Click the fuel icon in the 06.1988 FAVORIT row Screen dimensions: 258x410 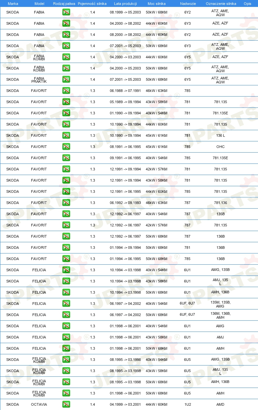pos(66,91)
